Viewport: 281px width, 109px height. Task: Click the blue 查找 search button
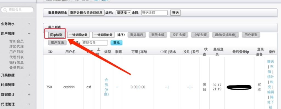[116, 43]
